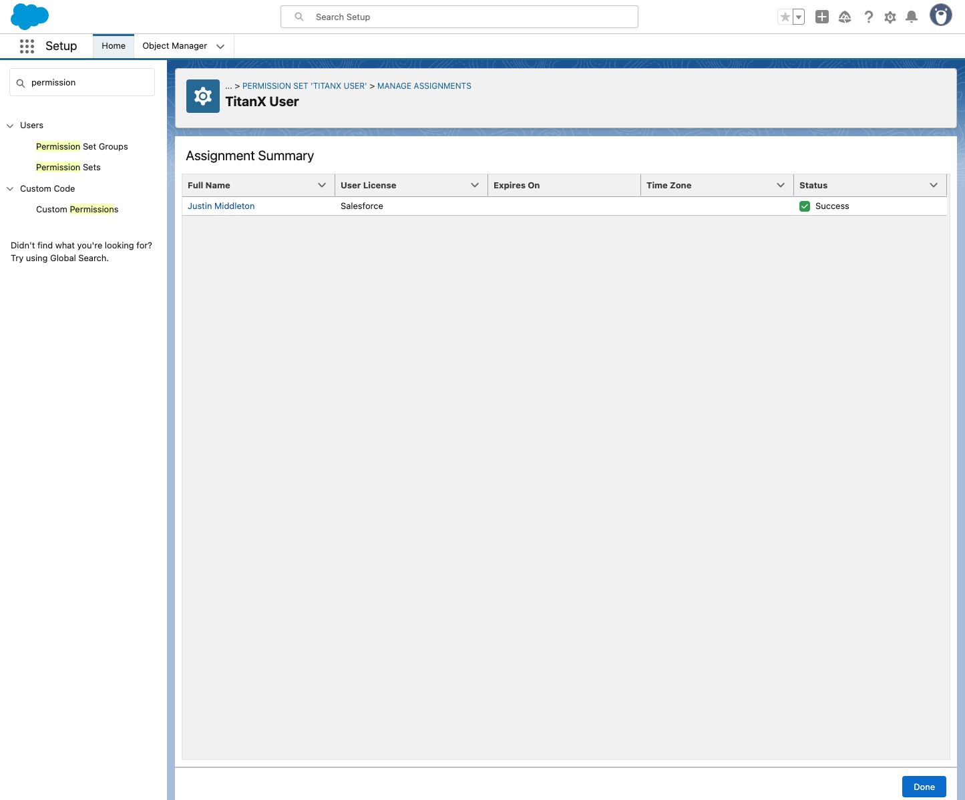
Task: Follow the MANAGE ASSIGNMENTS breadcrumb
Action: pyautogui.click(x=424, y=86)
